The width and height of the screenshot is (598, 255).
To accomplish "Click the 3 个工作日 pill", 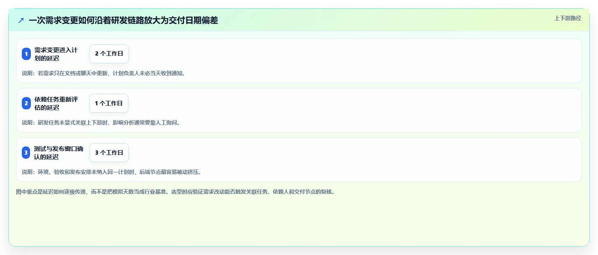I will (109, 153).
